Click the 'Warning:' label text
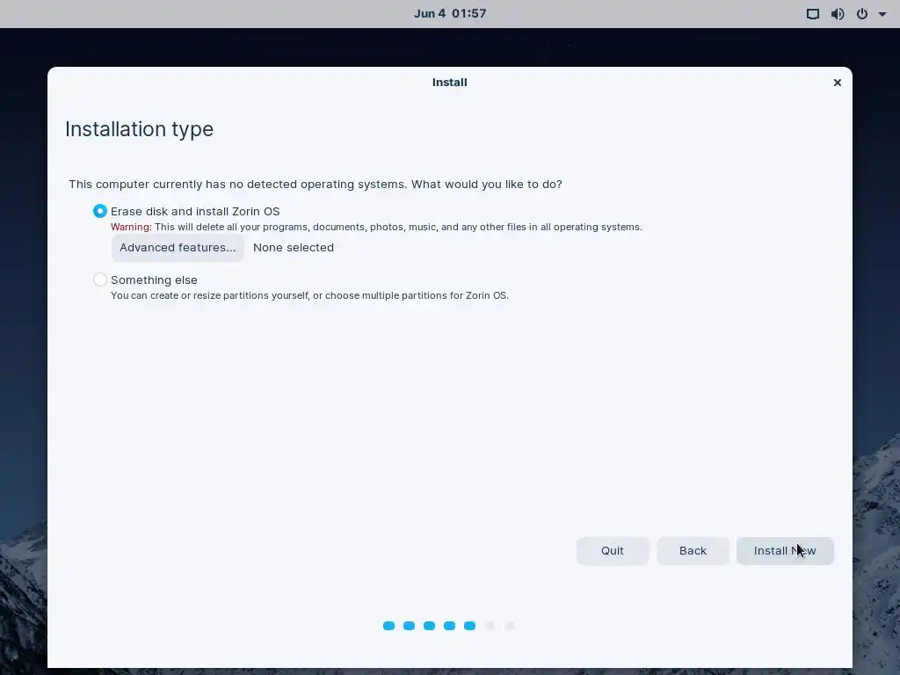The width and height of the screenshot is (900, 675). pos(131,227)
